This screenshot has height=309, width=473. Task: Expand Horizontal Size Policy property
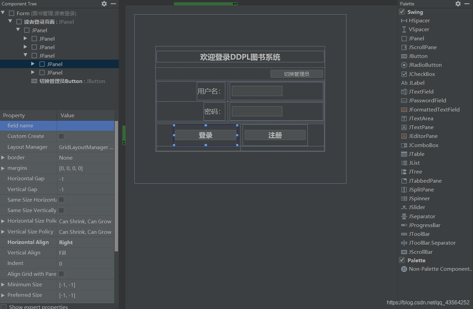[3, 221]
